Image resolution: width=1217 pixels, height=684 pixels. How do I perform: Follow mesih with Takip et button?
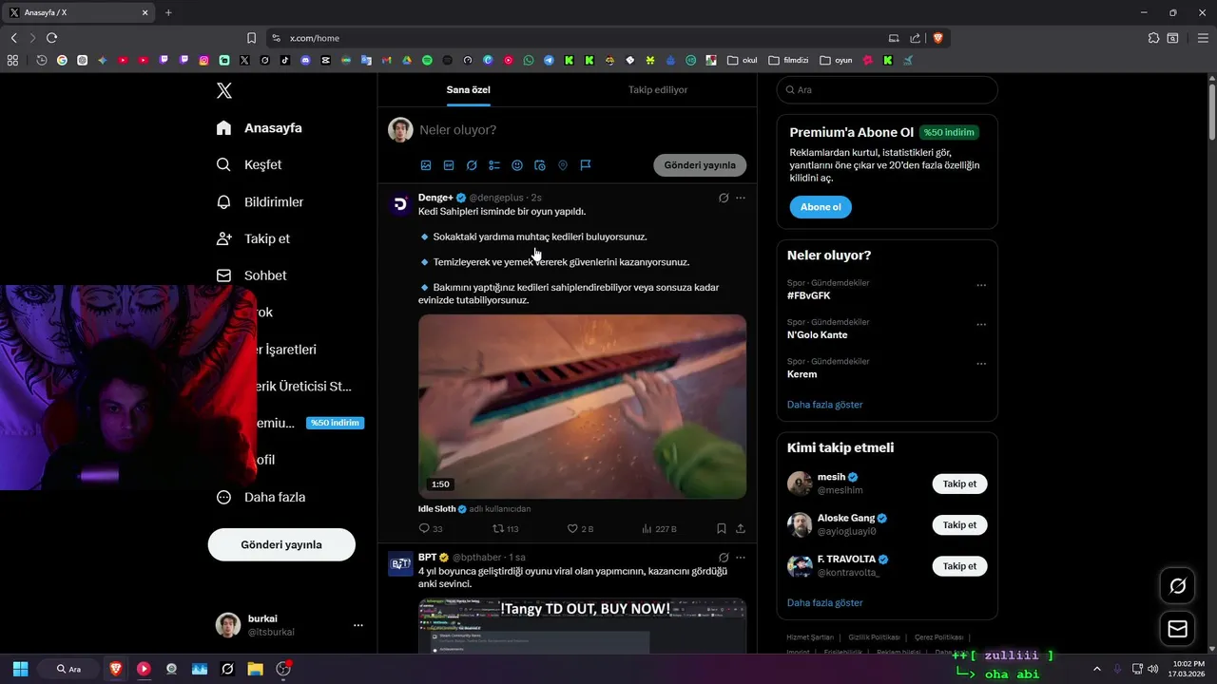(x=959, y=484)
